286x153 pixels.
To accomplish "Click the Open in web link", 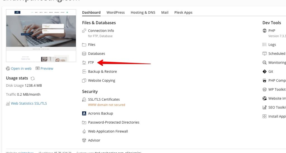I will (x=21, y=69).
